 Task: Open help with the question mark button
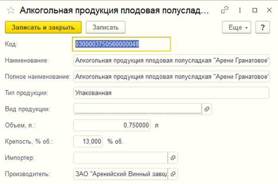263,27
